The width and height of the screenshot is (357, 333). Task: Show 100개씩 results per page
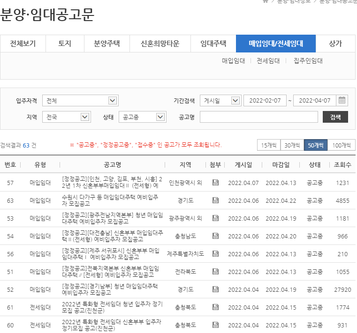[x=342, y=145]
